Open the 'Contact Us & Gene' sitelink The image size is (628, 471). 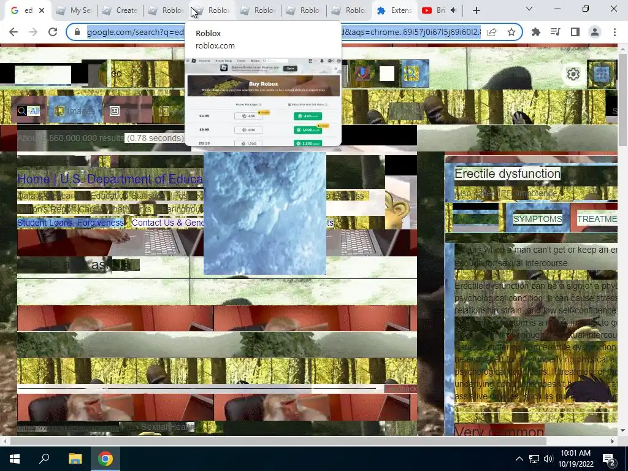(168, 223)
